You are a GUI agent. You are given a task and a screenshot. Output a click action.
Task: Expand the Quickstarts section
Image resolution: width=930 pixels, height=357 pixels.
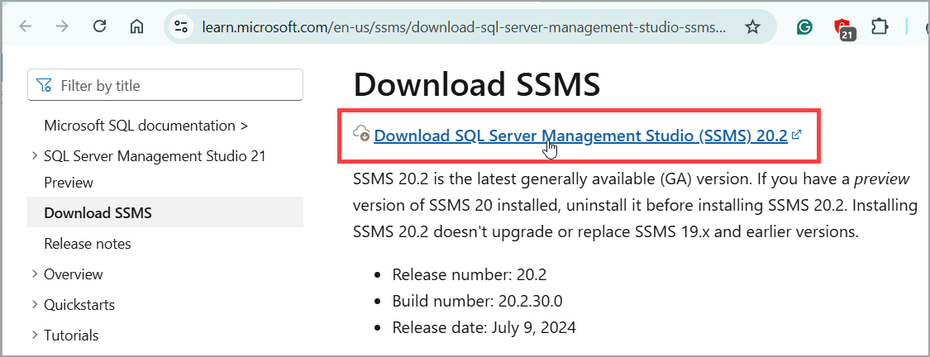tap(35, 305)
